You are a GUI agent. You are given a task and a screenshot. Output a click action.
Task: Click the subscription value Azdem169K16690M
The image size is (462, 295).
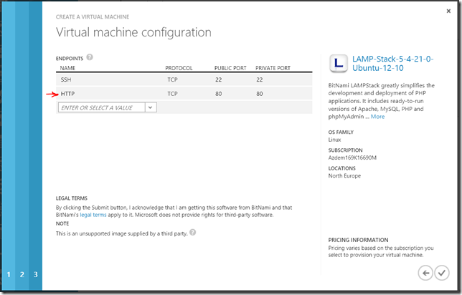point(352,158)
